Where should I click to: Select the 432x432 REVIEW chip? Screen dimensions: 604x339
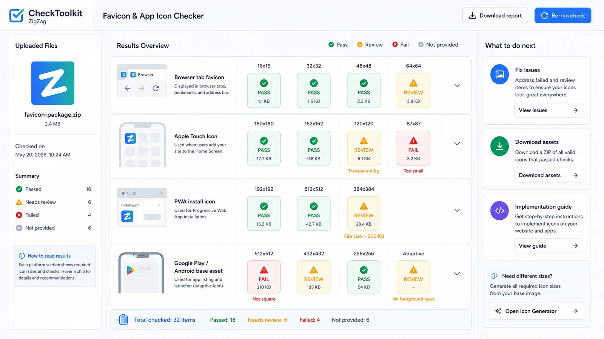pos(314,277)
